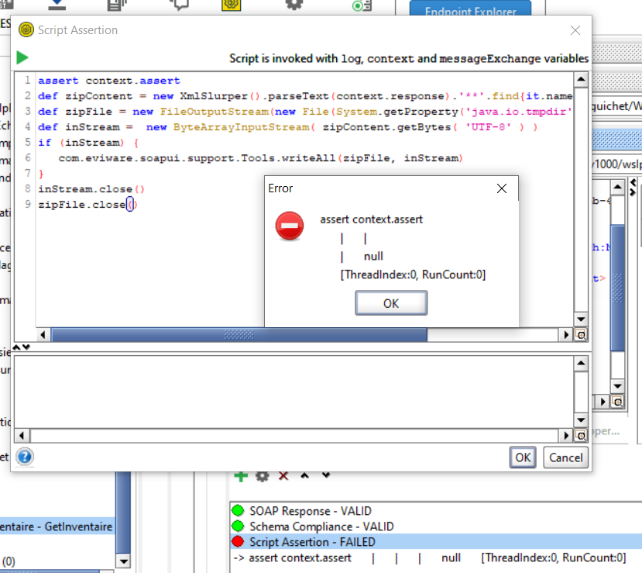Click the red error icon in the Error dialog
This screenshot has width=642, height=573.
(x=290, y=226)
